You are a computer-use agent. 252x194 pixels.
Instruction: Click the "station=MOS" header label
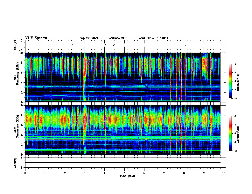tap(118, 38)
